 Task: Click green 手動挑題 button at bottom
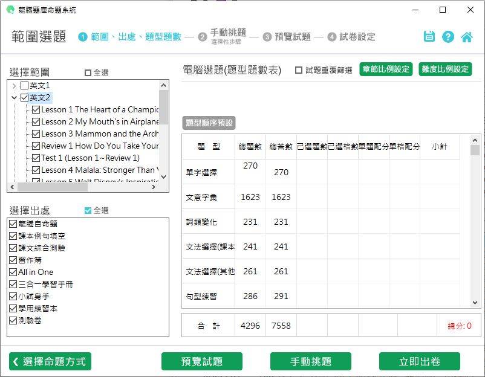click(x=311, y=361)
